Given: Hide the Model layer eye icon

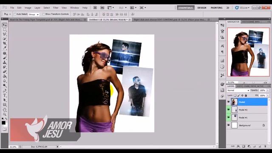Looking at the screenshot, I should pyautogui.click(x=229, y=102).
